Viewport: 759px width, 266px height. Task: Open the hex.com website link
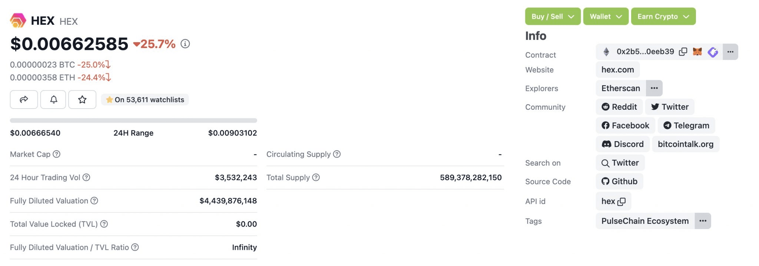click(x=617, y=69)
